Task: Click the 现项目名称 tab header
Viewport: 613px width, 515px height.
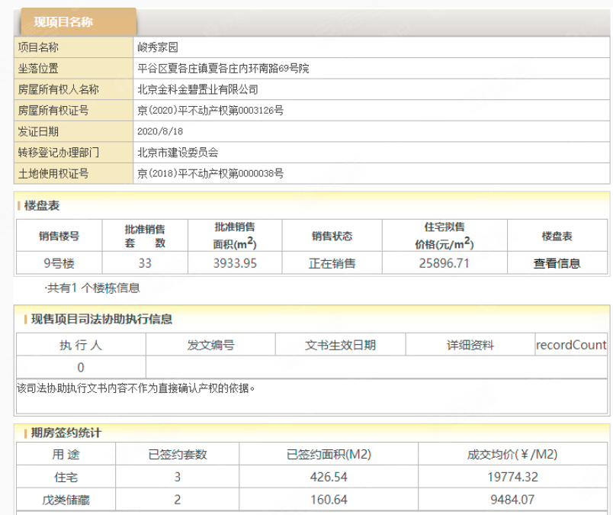Action: [64, 22]
